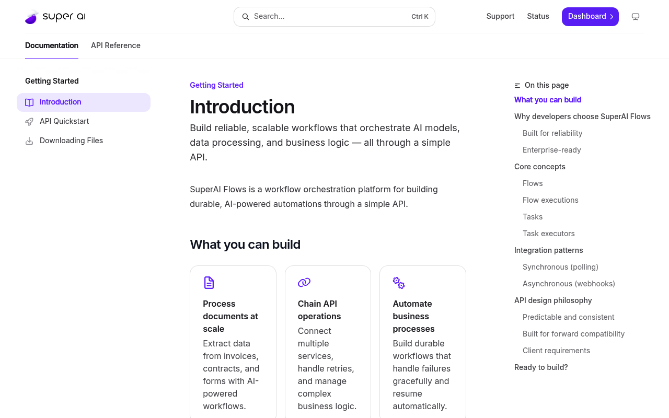Jump to Client requirements section
This screenshot has height=418, width=669.
point(556,351)
